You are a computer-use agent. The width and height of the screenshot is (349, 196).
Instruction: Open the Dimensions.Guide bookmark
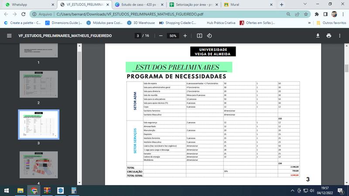64,23
